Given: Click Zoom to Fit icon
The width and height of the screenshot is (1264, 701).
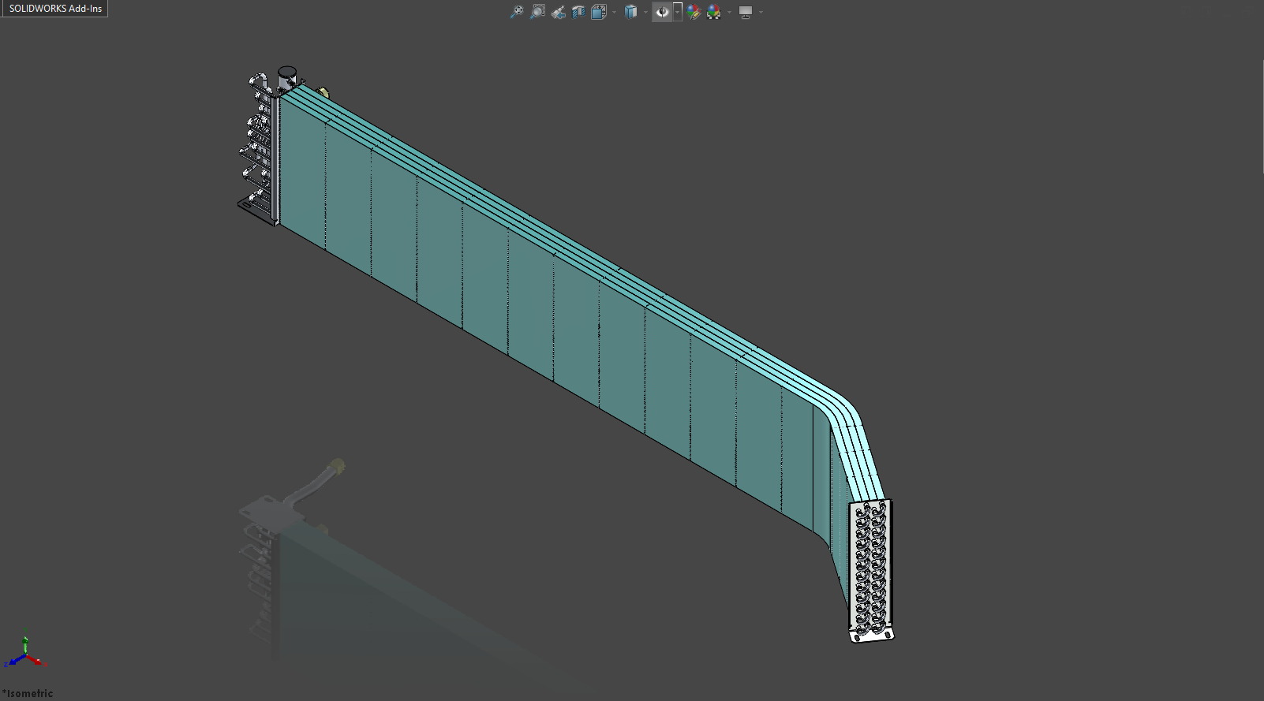Looking at the screenshot, I should 517,12.
